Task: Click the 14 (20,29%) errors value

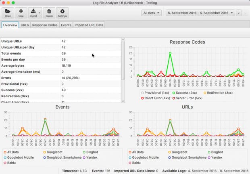Action: pyautogui.click(x=71, y=78)
